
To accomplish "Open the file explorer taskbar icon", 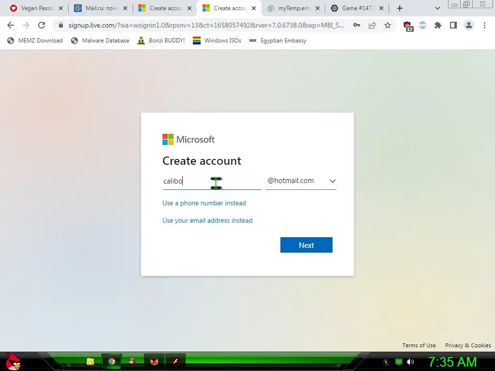I will [90, 361].
